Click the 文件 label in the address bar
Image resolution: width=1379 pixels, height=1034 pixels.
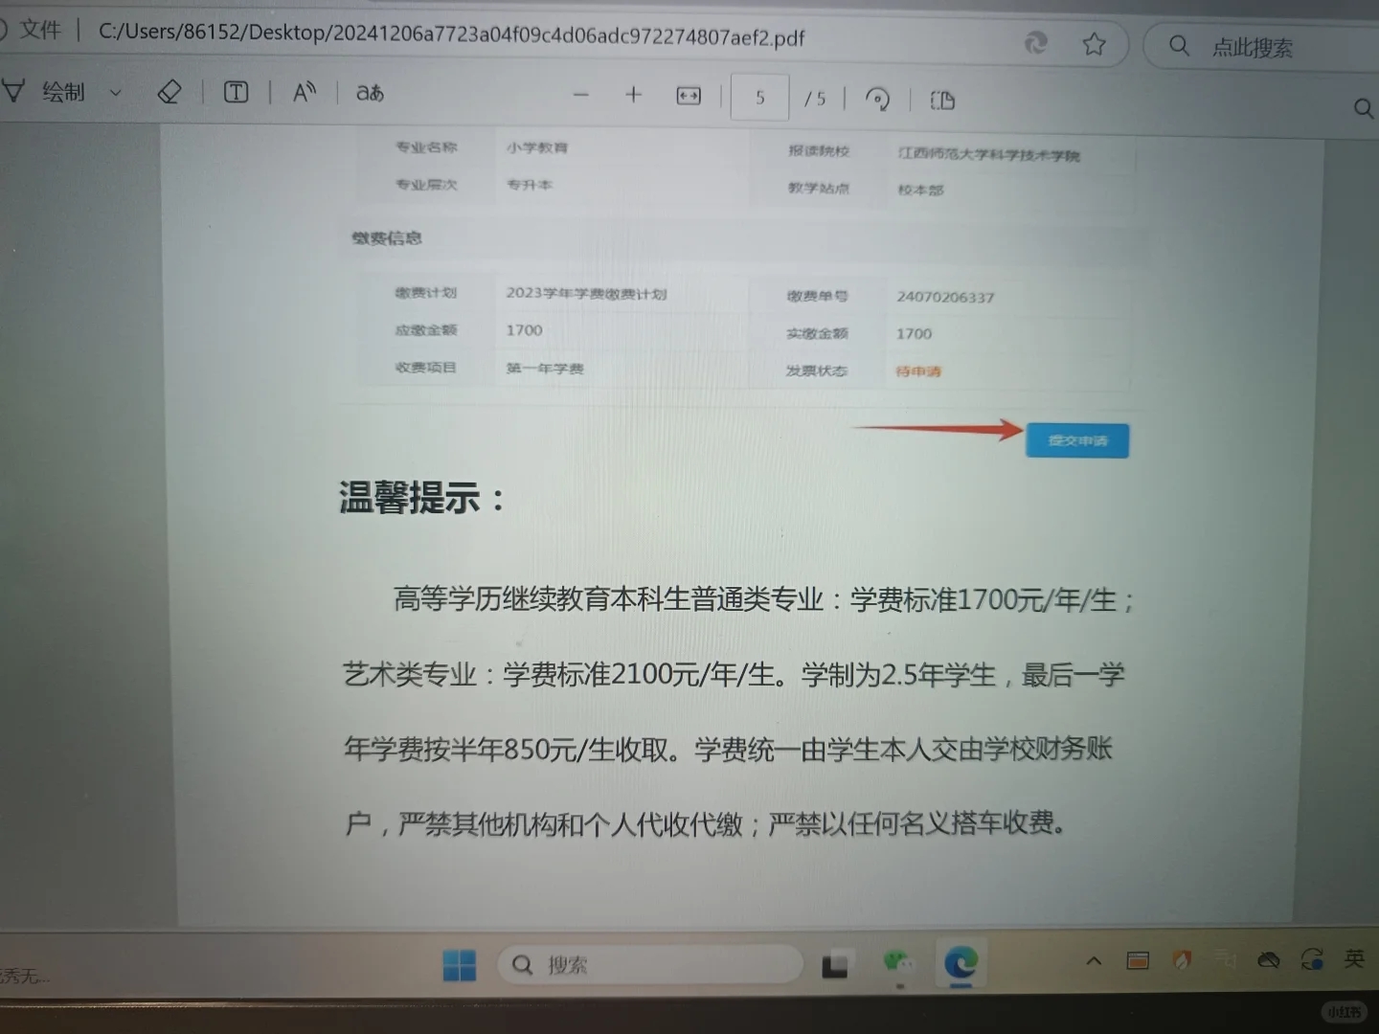(40, 30)
